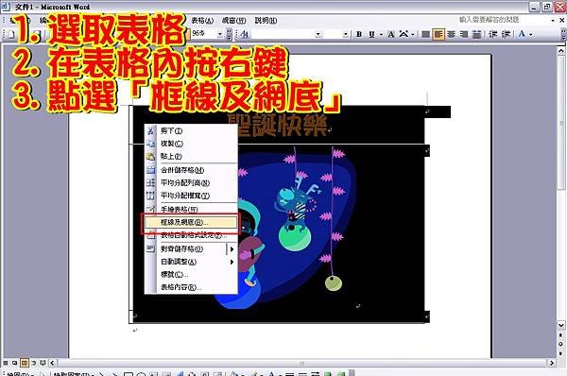Image resolution: width=567 pixels, height=376 pixels.
Task: Click the increase indent icon
Action: (506, 34)
